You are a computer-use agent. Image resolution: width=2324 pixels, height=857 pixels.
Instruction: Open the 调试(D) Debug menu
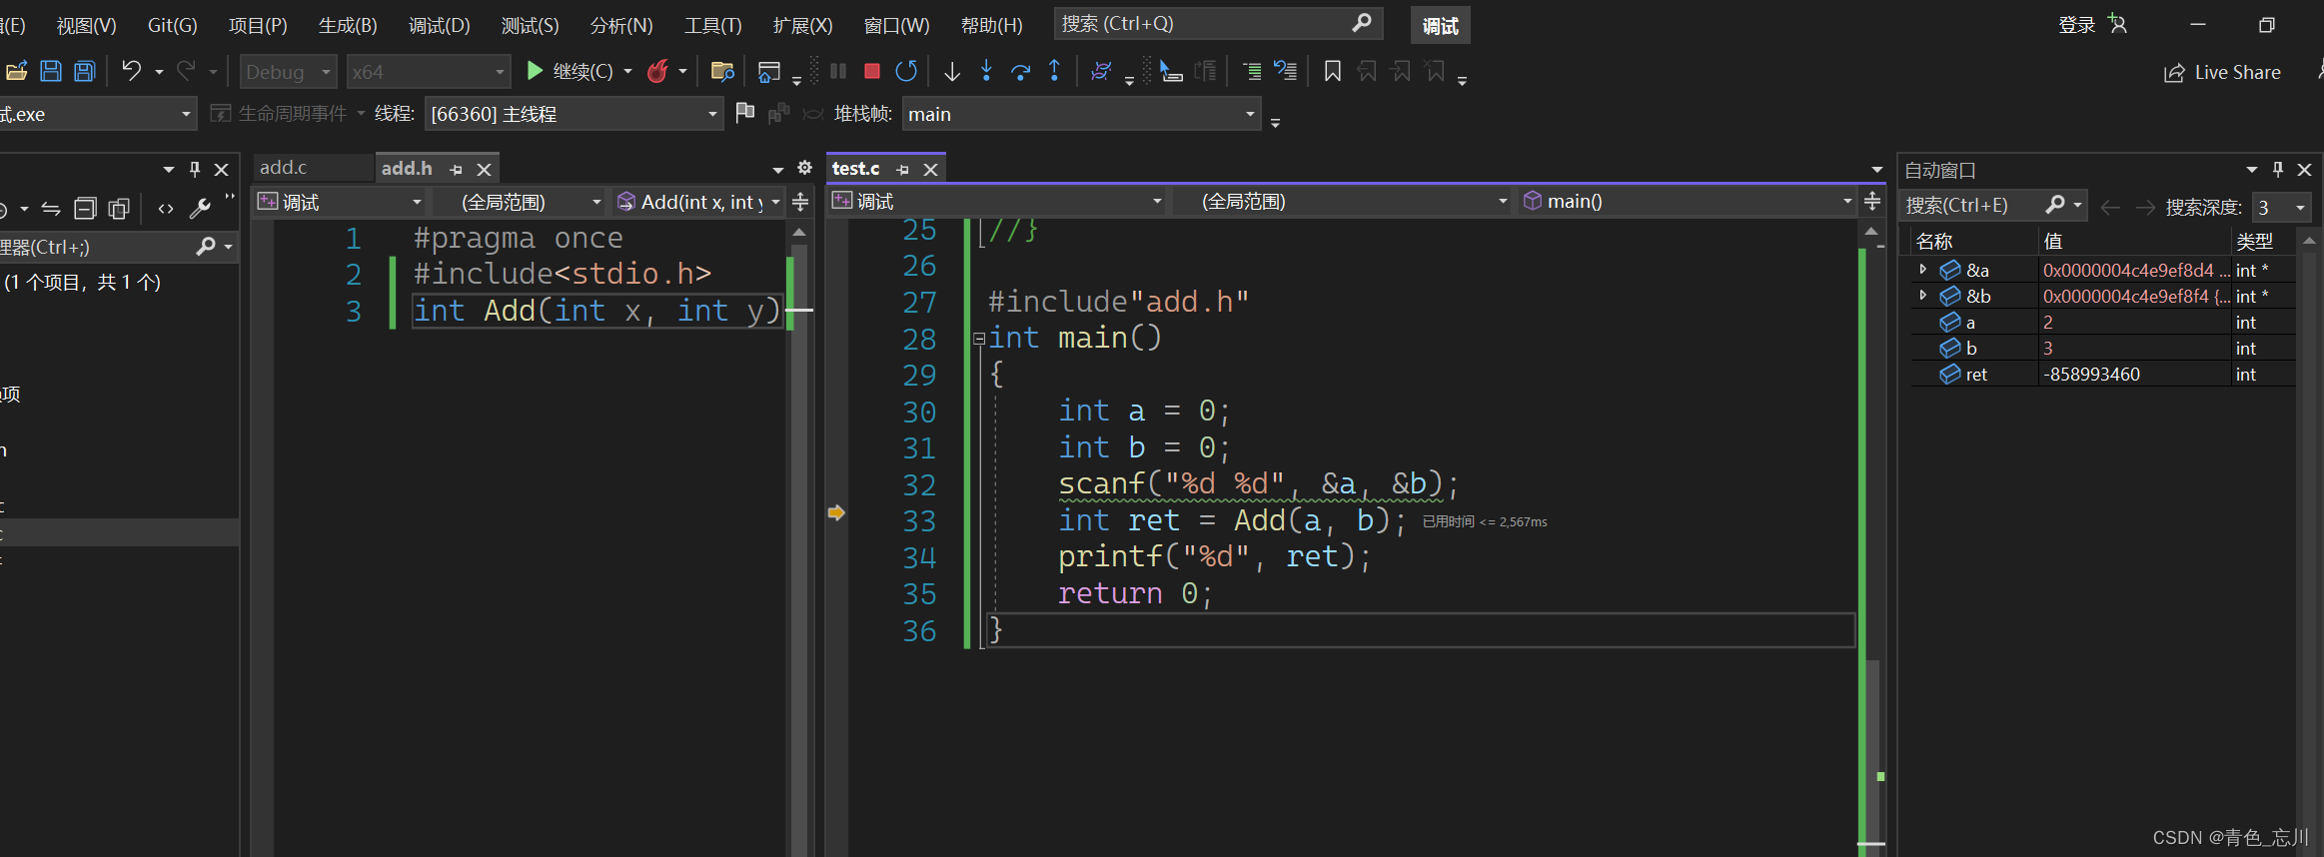[439, 25]
